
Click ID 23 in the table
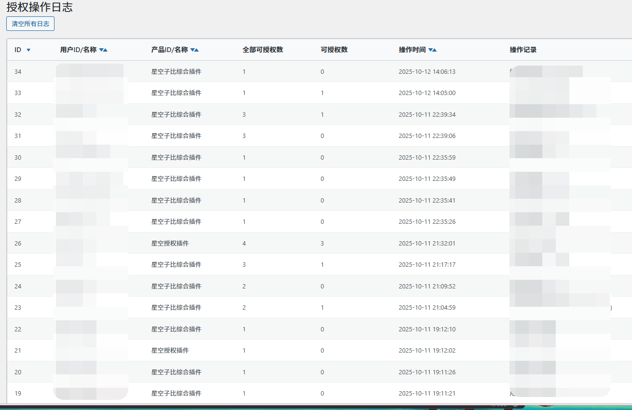[18, 307]
